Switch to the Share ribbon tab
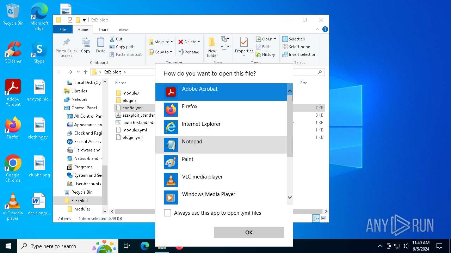Image resolution: width=451 pixels, height=253 pixels. 103,30
